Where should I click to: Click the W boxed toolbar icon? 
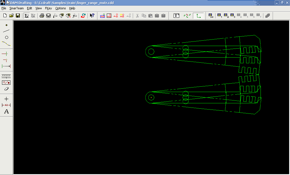pos(48,16)
